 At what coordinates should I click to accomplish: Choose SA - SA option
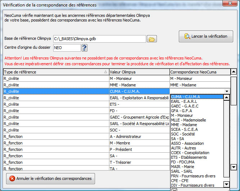coord(197,139)
